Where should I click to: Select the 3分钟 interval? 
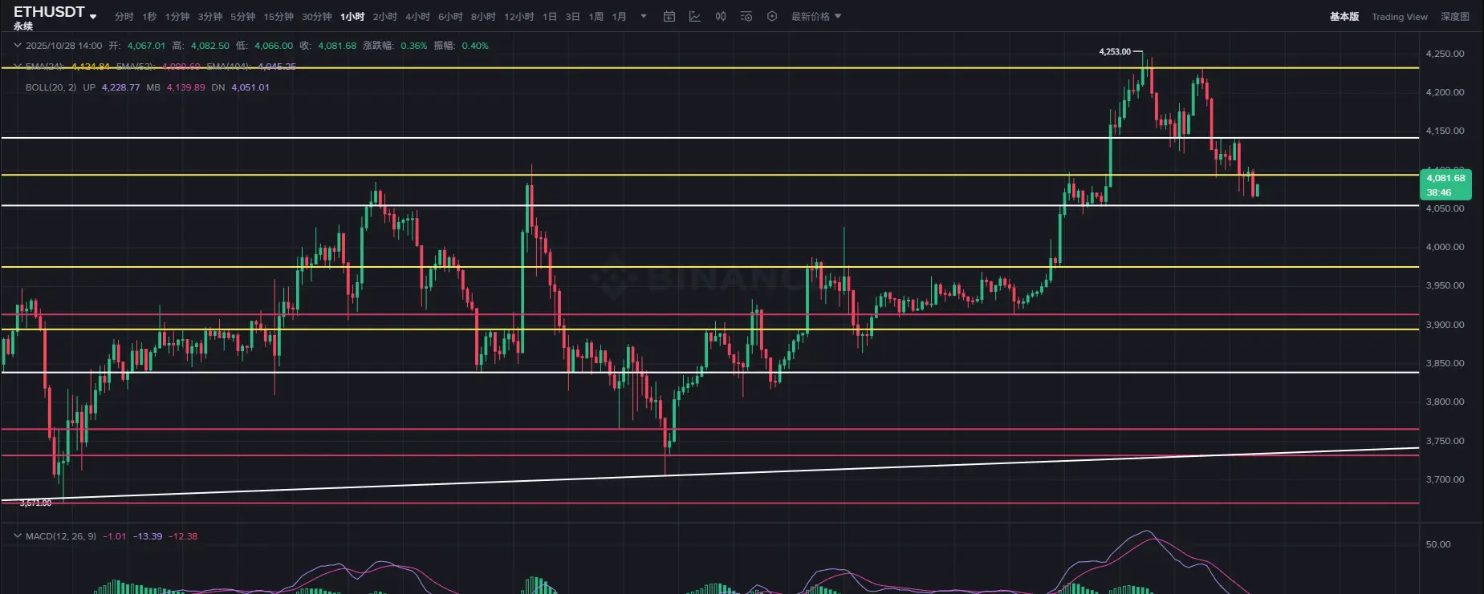[210, 17]
